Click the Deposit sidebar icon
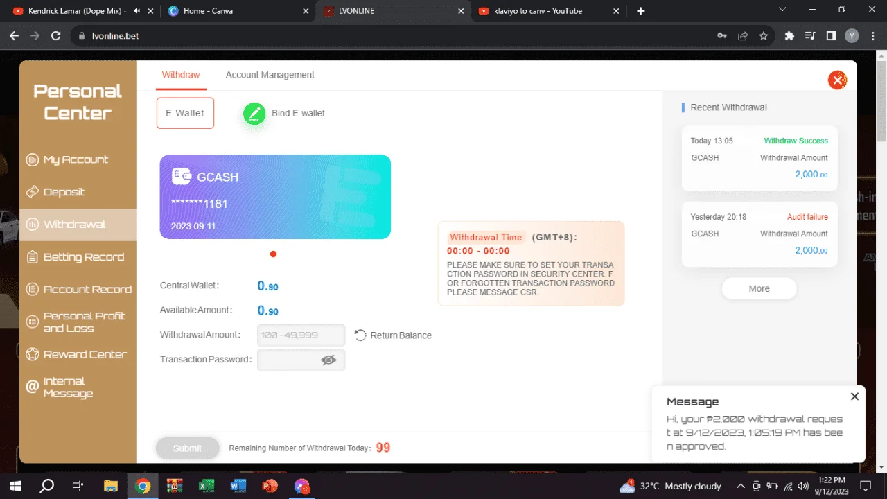This screenshot has height=499, width=887. point(32,192)
